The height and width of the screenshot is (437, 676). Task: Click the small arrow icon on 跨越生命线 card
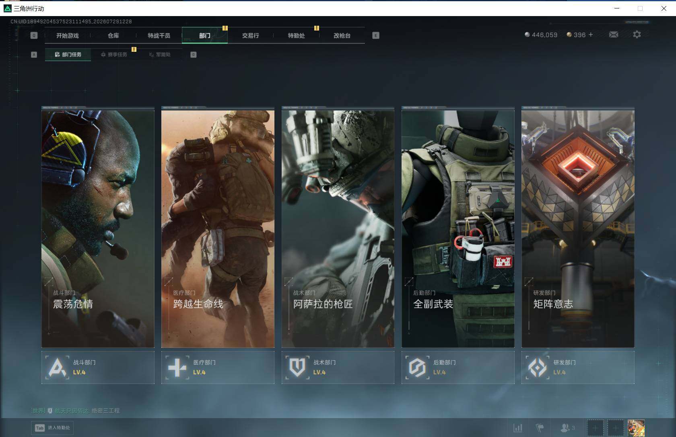(x=169, y=282)
